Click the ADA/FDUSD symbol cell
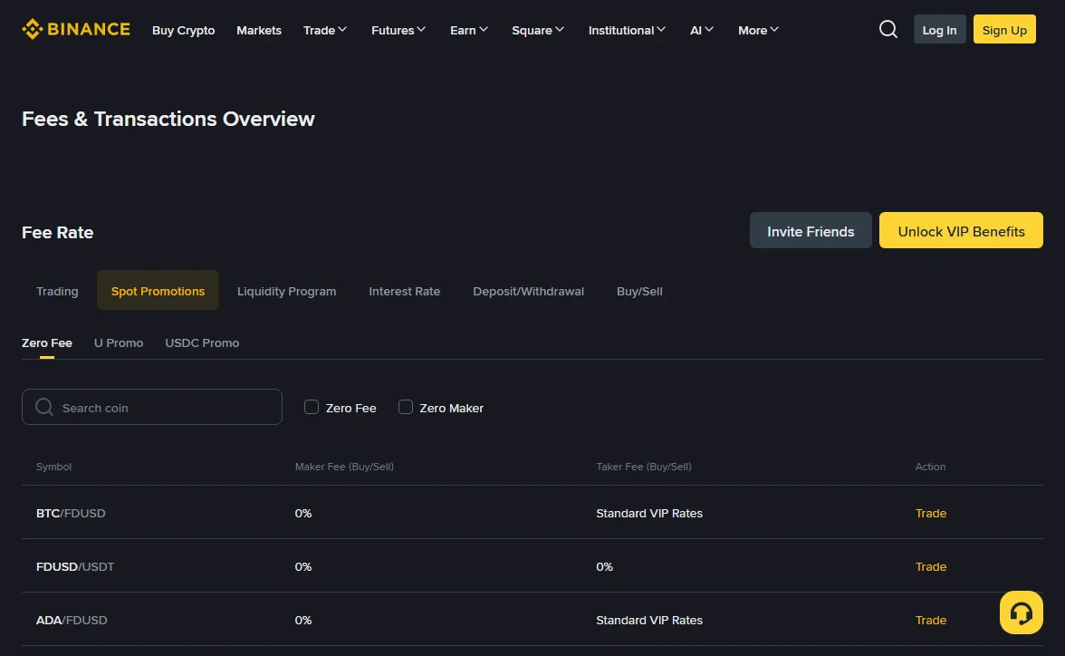1065x656 pixels. click(72, 620)
